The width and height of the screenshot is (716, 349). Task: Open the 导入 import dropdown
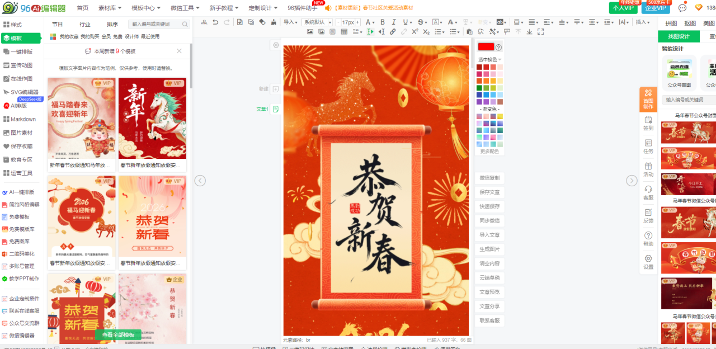(x=290, y=22)
